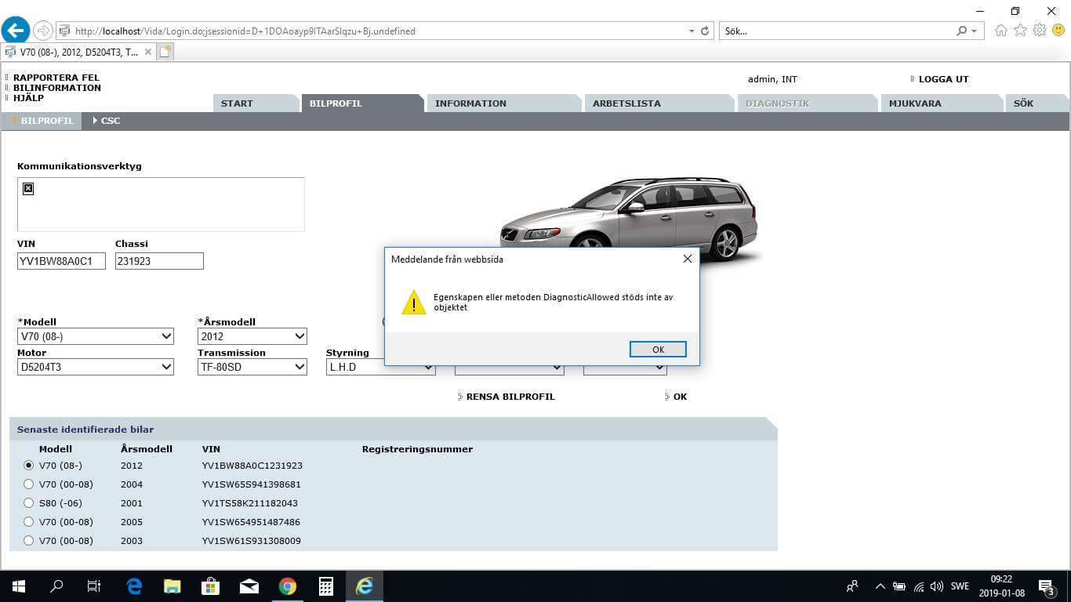1071x602 pixels.
Task: Open the Motor dropdown D5204T3
Action: [x=96, y=367]
